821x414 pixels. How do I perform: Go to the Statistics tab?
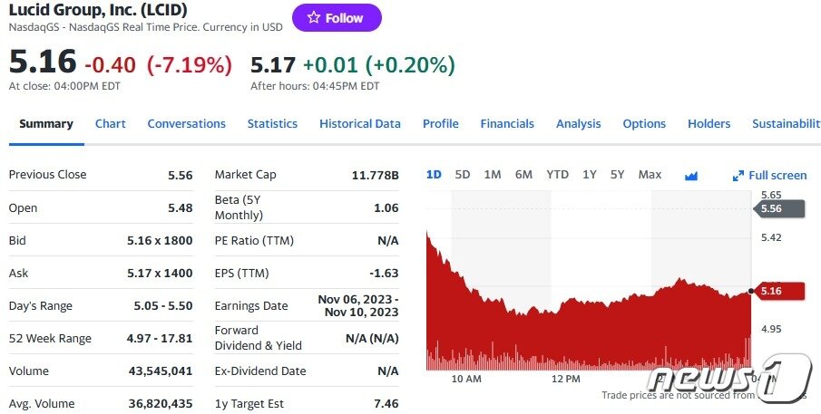tap(272, 124)
